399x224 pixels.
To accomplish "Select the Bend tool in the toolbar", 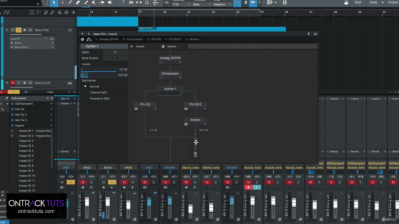I will point(102,2).
